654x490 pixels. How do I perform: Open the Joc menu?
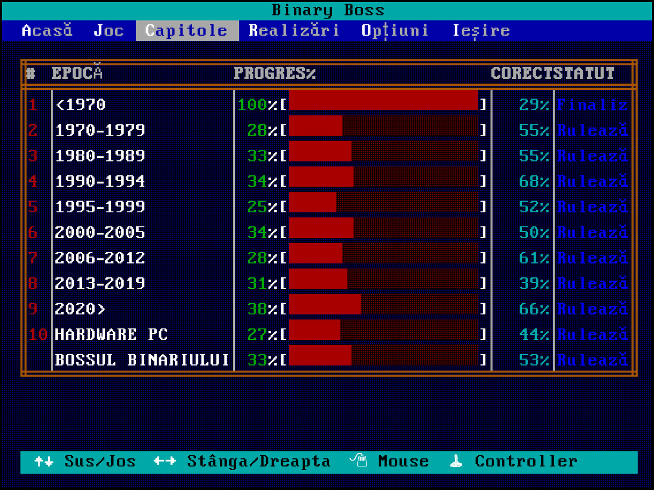(109, 30)
